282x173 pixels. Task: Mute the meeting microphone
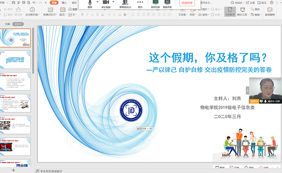coord(90,4)
